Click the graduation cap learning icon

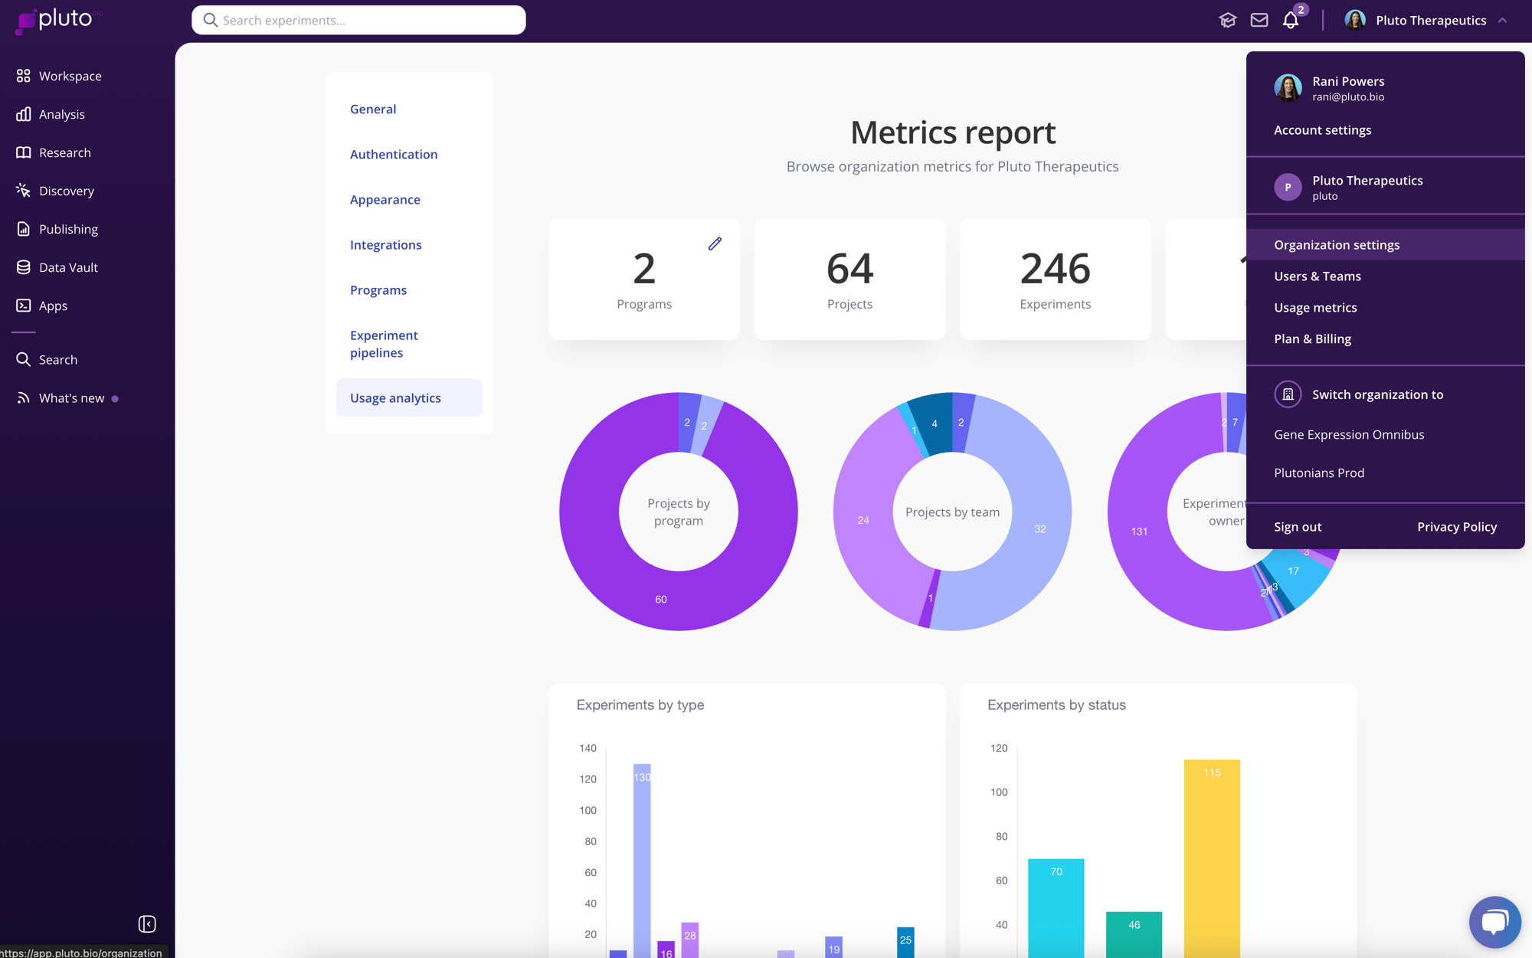click(x=1227, y=21)
